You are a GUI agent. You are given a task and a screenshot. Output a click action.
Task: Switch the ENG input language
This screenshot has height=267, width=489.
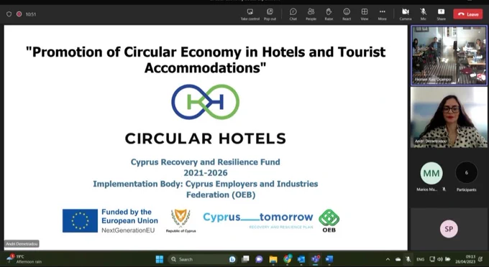(420, 259)
